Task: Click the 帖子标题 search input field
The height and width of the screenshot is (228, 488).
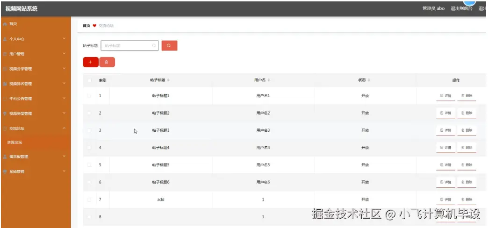Action: coord(130,45)
